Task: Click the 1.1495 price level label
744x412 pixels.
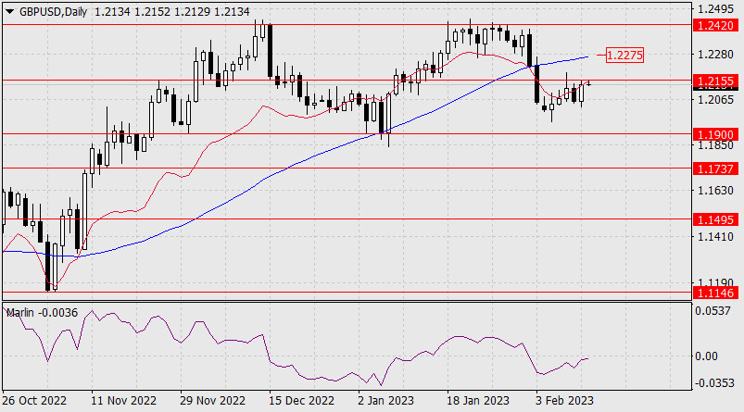Action: [x=714, y=220]
